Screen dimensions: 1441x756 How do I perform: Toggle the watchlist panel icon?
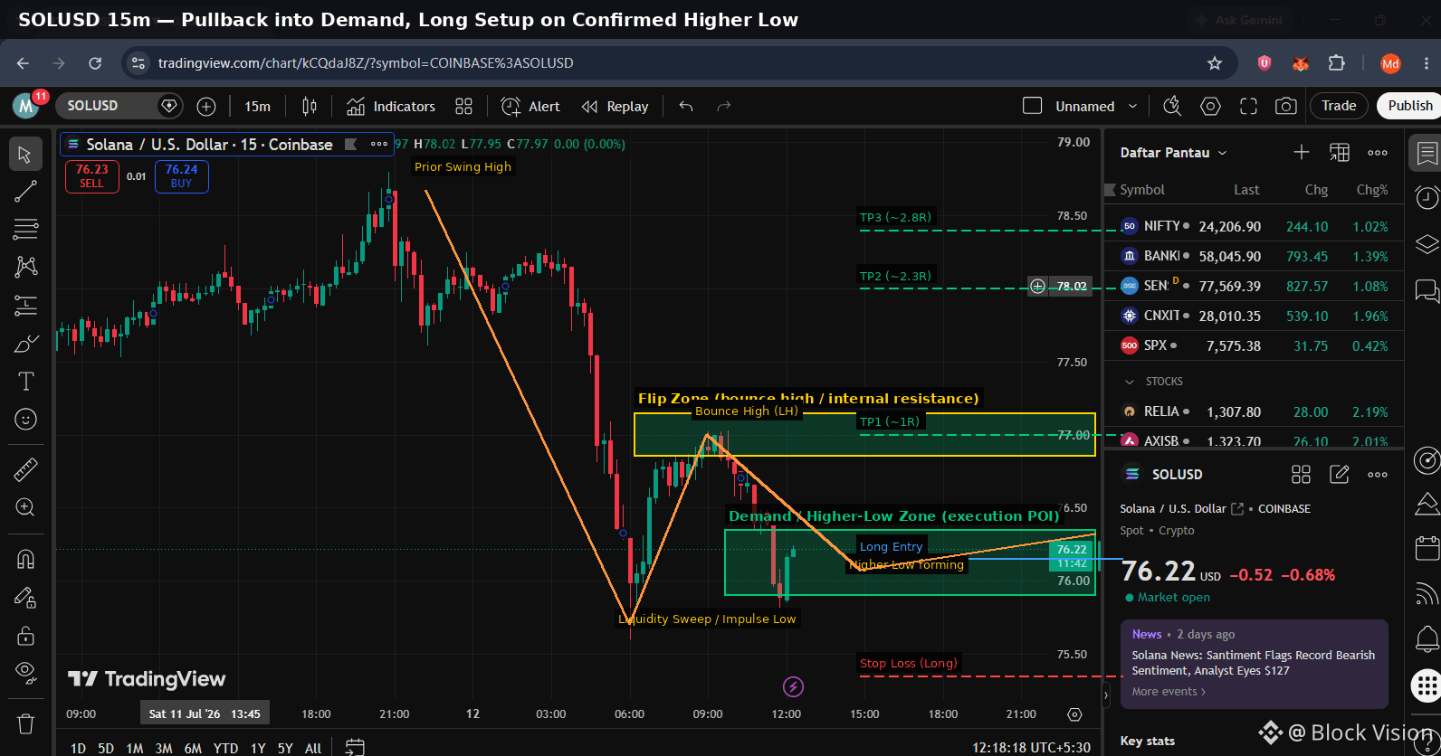[1427, 154]
